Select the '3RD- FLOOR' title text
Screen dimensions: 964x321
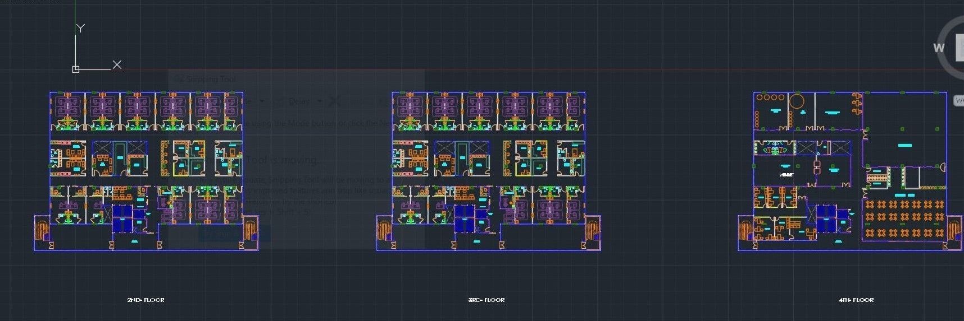pyautogui.click(x=486, y=300)
